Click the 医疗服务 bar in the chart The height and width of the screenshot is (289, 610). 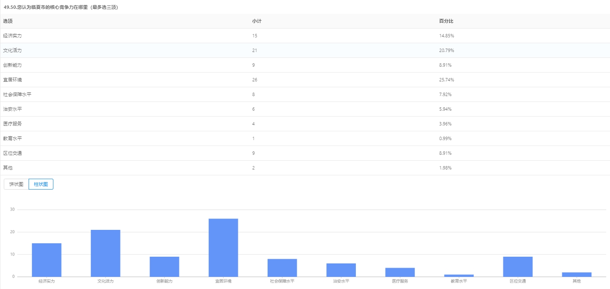[400, 272]
